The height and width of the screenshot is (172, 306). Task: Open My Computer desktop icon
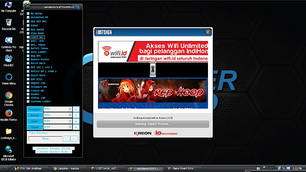click(x=9, y=7)
